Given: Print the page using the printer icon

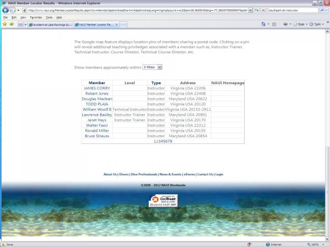Looking at the screenshot, I should pyautogui.click(x=285, y=24).
